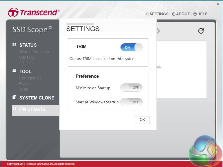
Task: Open Erase tool in sidebar
Action: tap(24, 84)
